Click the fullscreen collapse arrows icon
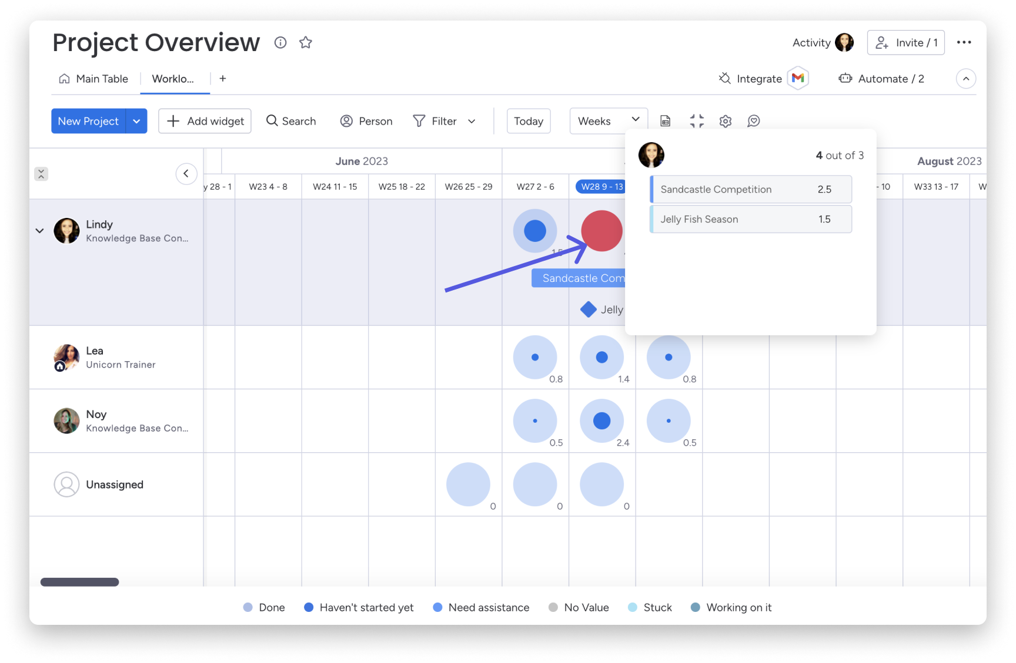Image resolution: width=1016 pixels, height=663 pixels. 697,121
